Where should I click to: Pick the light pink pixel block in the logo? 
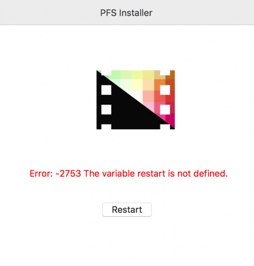tap(148, 107)
